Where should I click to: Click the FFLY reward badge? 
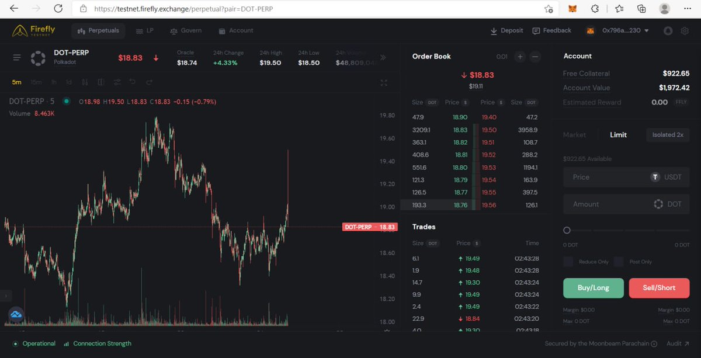coord(681,102)
